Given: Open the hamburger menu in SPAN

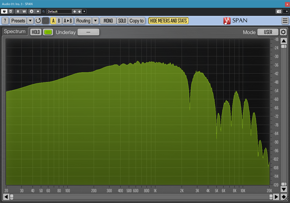Looking at the screenshot, I should click(x=285, y=21).
